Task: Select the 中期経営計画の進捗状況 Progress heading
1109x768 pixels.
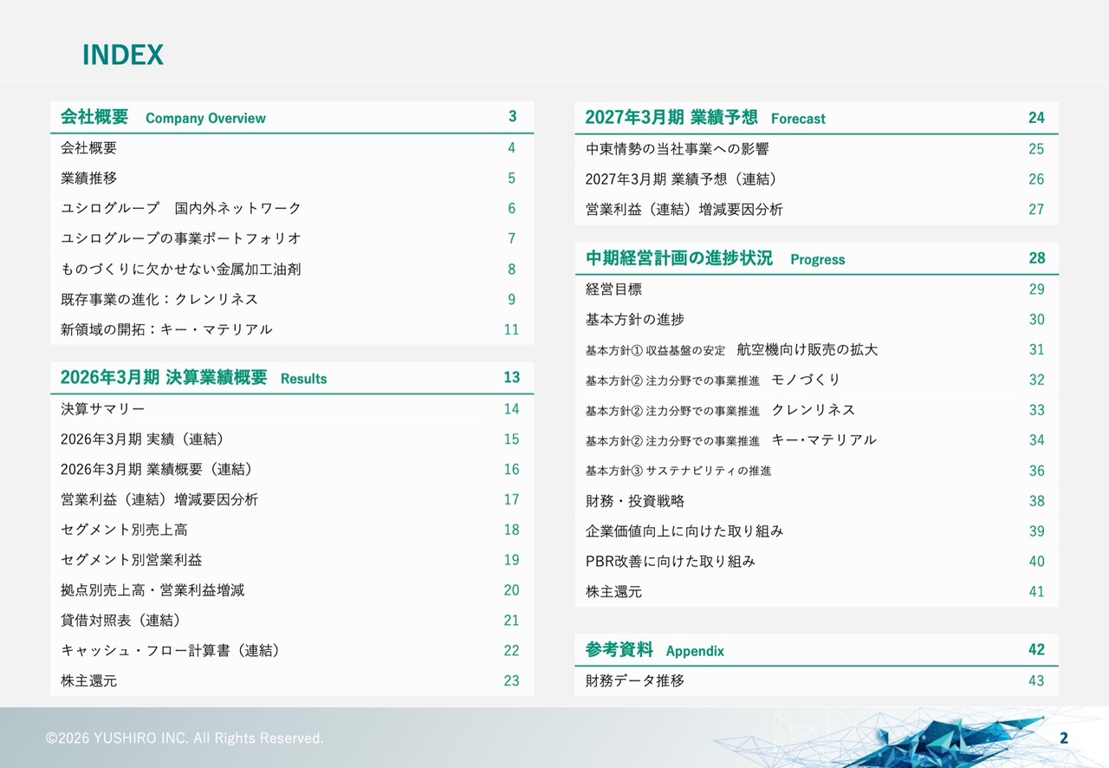Action: pyautogui.click(x=816, y=258)
